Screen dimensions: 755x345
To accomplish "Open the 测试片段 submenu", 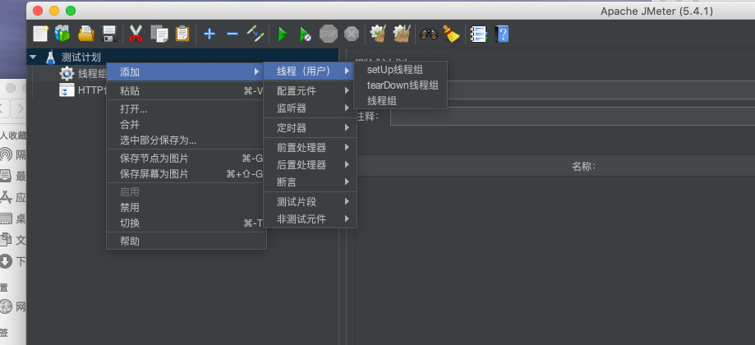I will tap(310, 201).
